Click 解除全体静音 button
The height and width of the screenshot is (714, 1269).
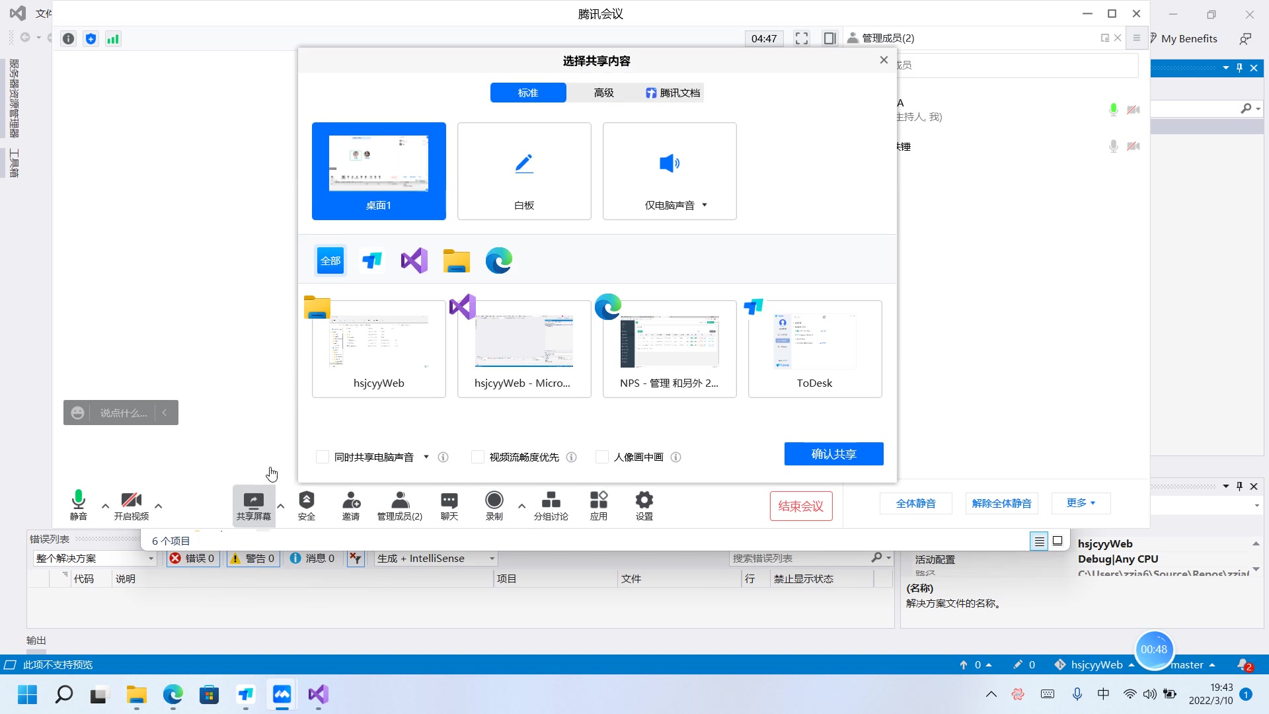point(1002,503)
